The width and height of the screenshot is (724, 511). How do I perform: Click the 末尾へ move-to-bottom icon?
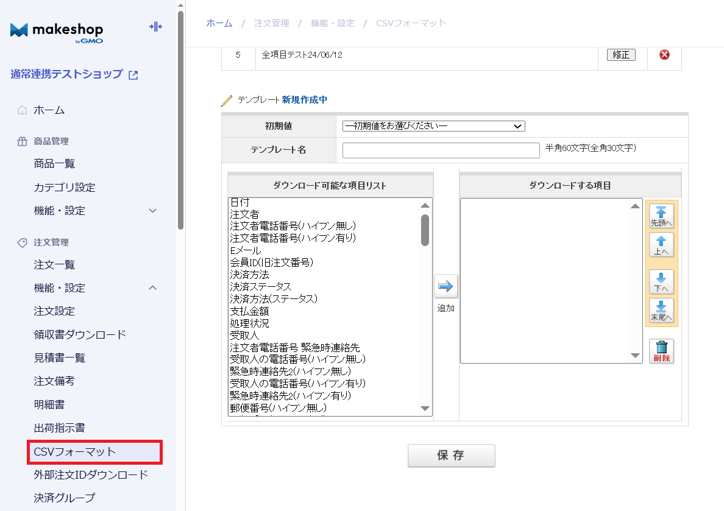tap(661, 312)
